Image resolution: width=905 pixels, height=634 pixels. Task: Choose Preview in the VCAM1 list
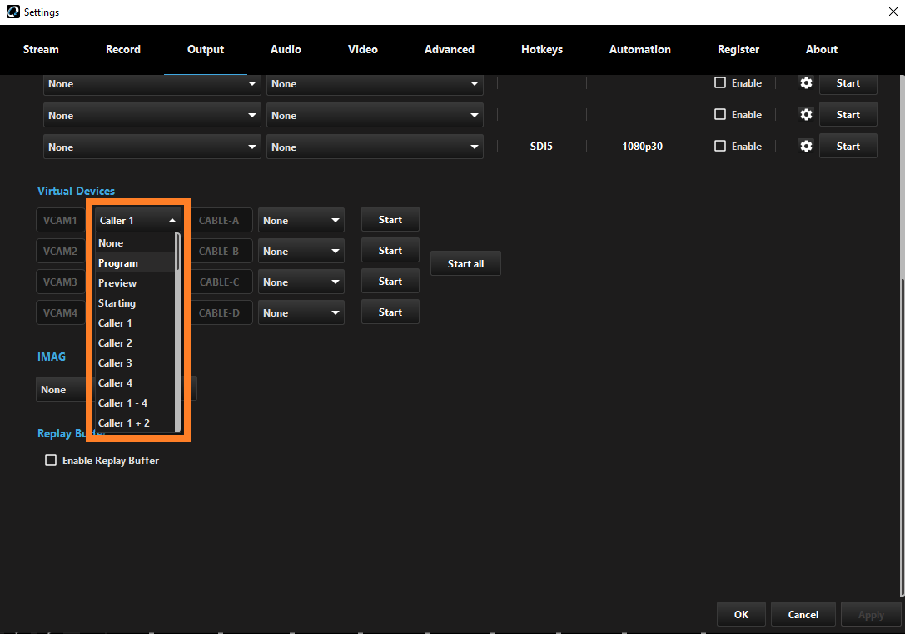tap(135, 283)
